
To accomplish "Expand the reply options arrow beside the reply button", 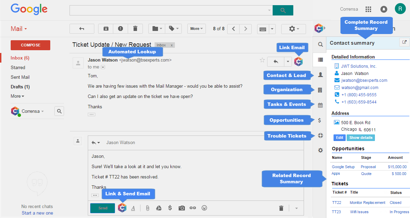I will [288, 62].
